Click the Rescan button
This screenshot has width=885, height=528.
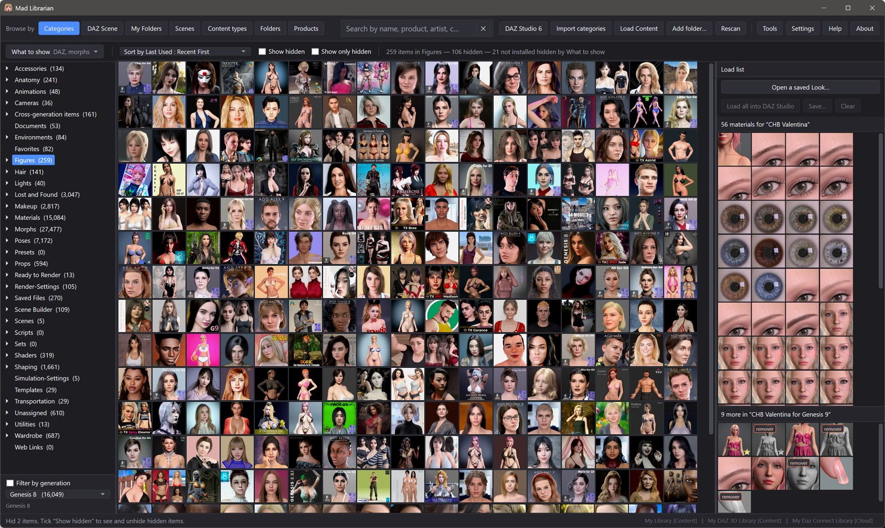pos(730,29)
